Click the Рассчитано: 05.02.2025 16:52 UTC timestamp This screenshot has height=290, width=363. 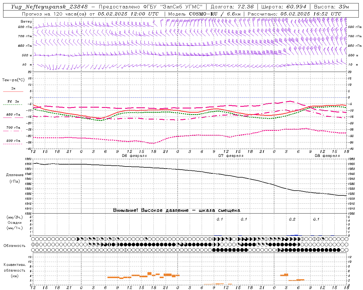point(294,14)
